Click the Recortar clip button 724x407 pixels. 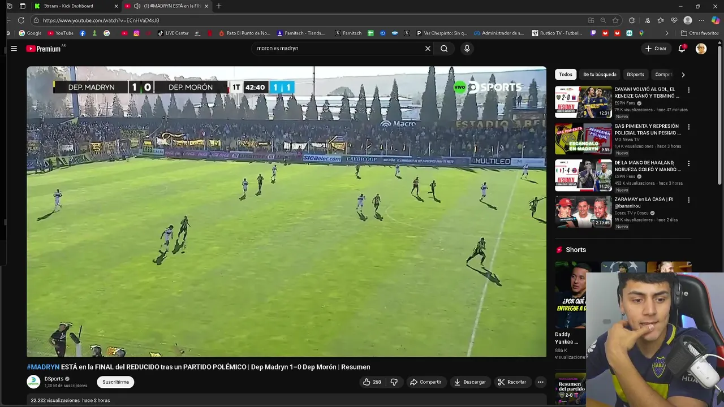click(x=512, y=382)
